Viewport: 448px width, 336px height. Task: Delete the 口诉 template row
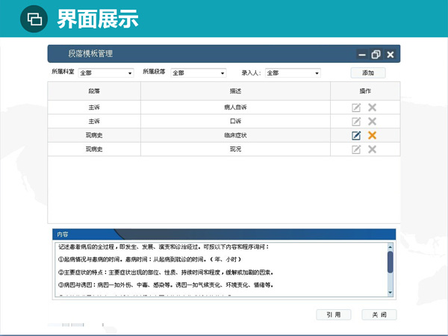click(x=372, y=122)
